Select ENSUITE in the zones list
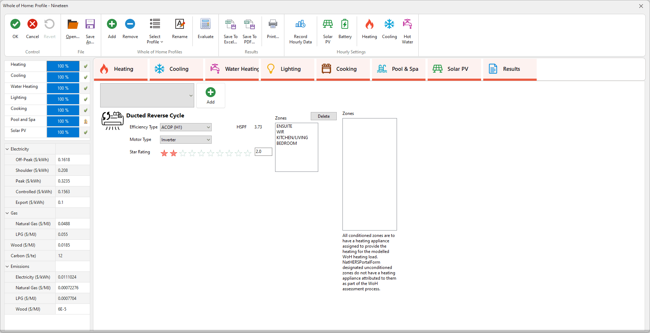The height and width of the screenshot is (333, 650). pyautogui.click(x=284, y=126)
